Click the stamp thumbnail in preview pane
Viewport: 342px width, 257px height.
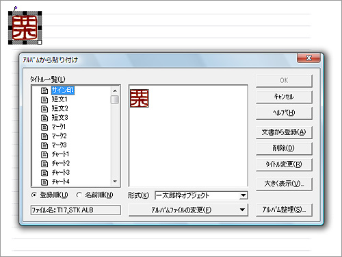[x=140, y=98]
